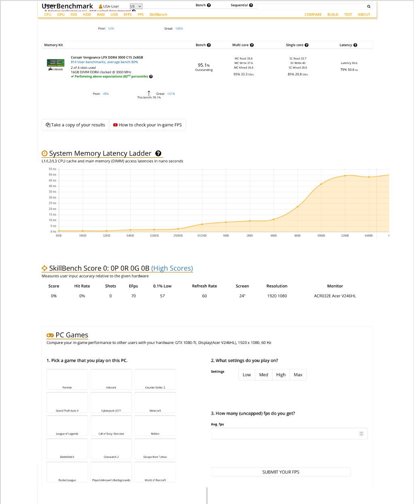Open the High Scores link
The height and width of the screenshot is (504, 414).
click(x=172, y=268)
